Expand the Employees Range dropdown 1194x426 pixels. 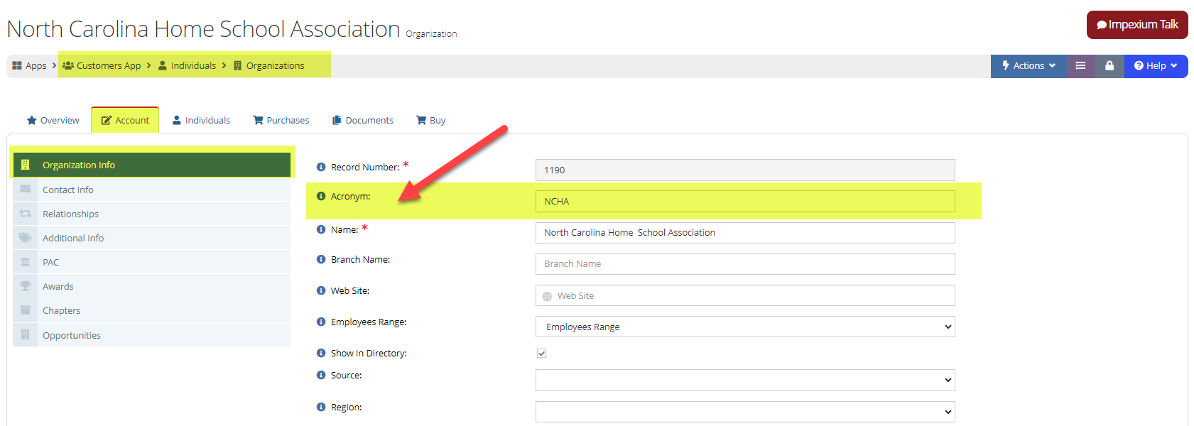click(745, 327)
